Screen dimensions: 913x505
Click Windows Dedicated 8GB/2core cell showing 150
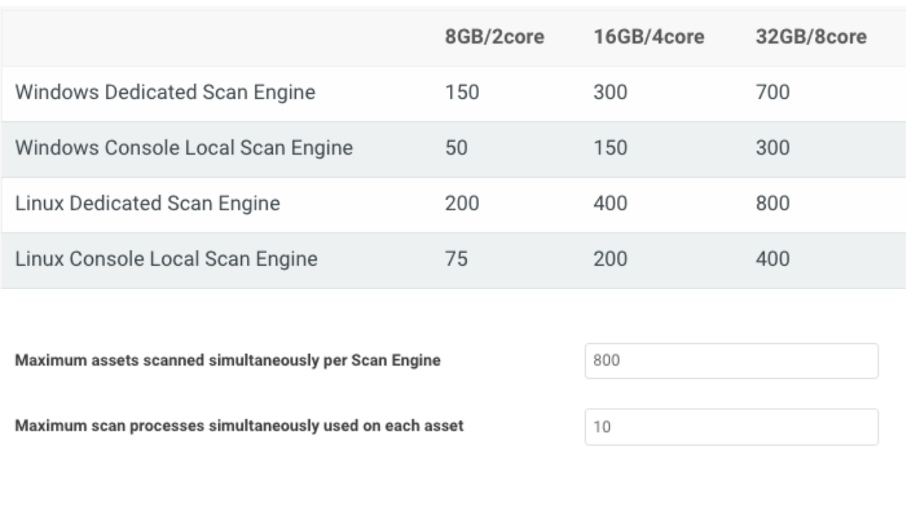pyautogui.click(x=461, y=94)
